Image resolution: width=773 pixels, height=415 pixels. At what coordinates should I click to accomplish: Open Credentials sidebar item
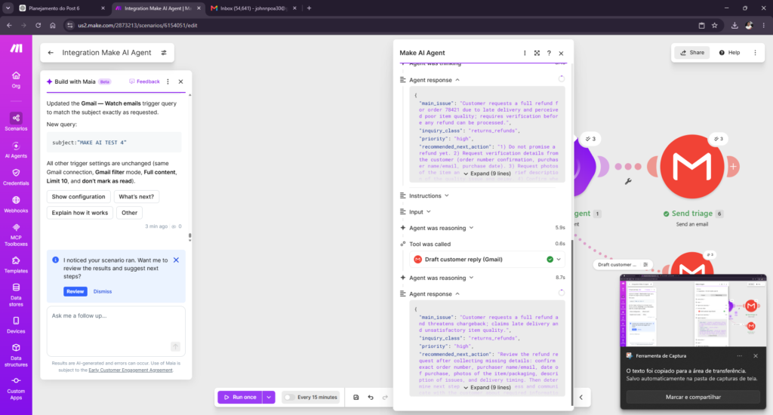tap(16, 177)
